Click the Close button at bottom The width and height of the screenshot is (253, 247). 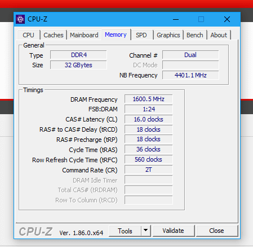(216, 231)
